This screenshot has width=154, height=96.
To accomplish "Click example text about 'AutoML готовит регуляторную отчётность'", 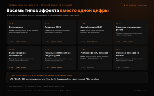I will 92,31.
